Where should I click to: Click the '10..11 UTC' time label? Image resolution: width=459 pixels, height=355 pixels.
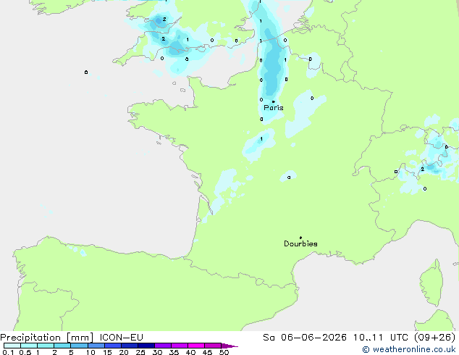coord(380,338)
